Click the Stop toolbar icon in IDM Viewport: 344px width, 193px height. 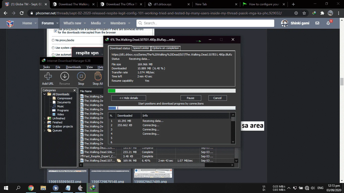click(x=81, y=76)
